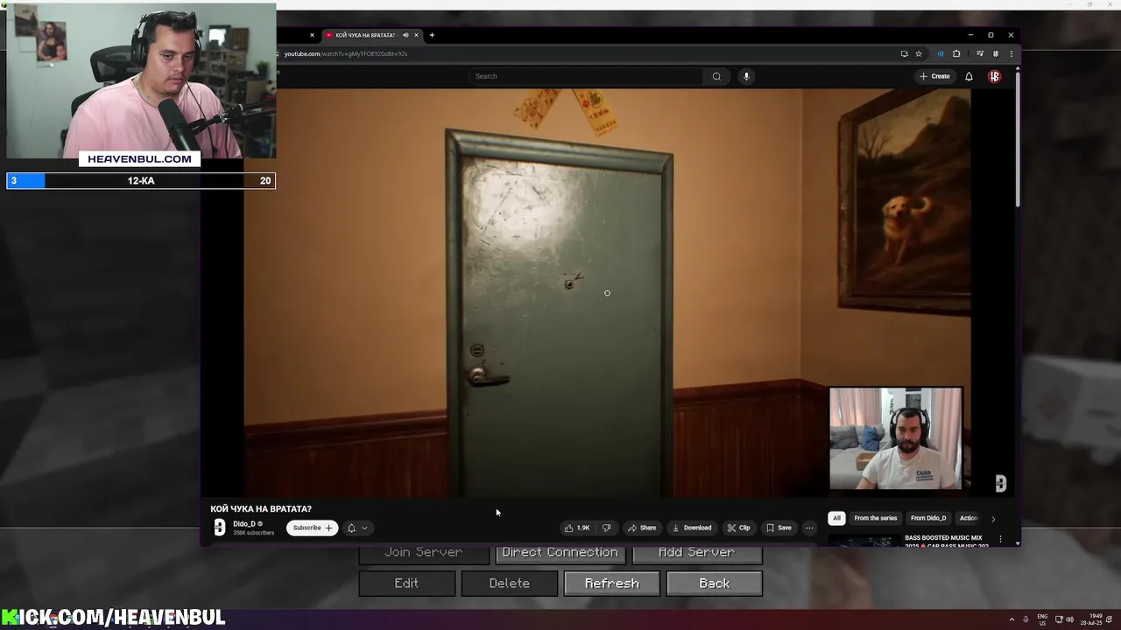This screenshot has width=1121, height=630.
Task: Click the YouTube search magnifier button
Action: [716, 76]
